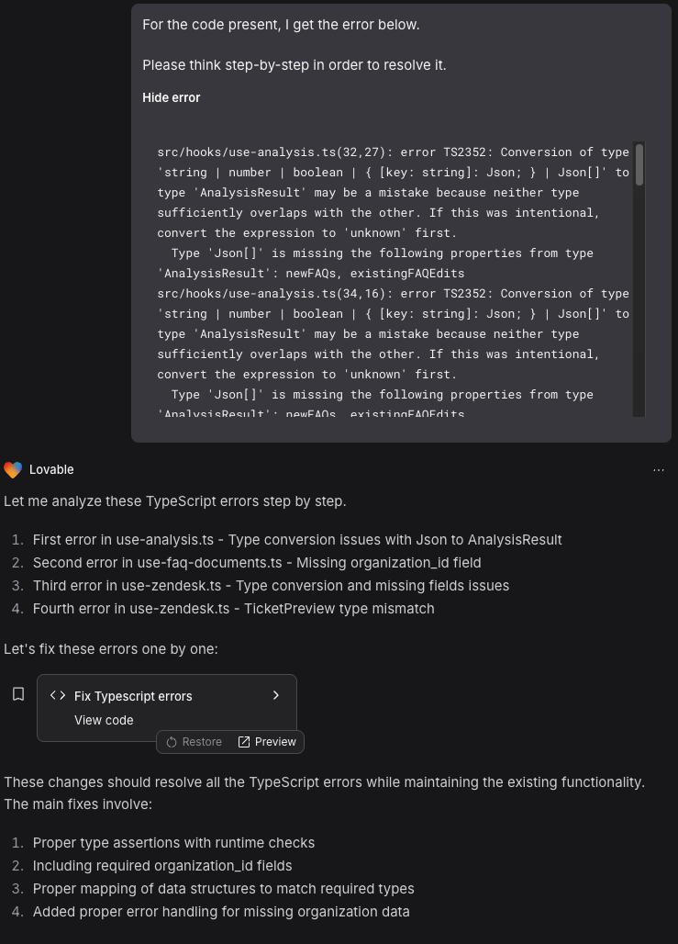Click the bookmark icon beside the fix card

18,693
